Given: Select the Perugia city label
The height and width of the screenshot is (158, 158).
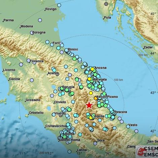Looking at the screenshot, I should click(68, 87).
